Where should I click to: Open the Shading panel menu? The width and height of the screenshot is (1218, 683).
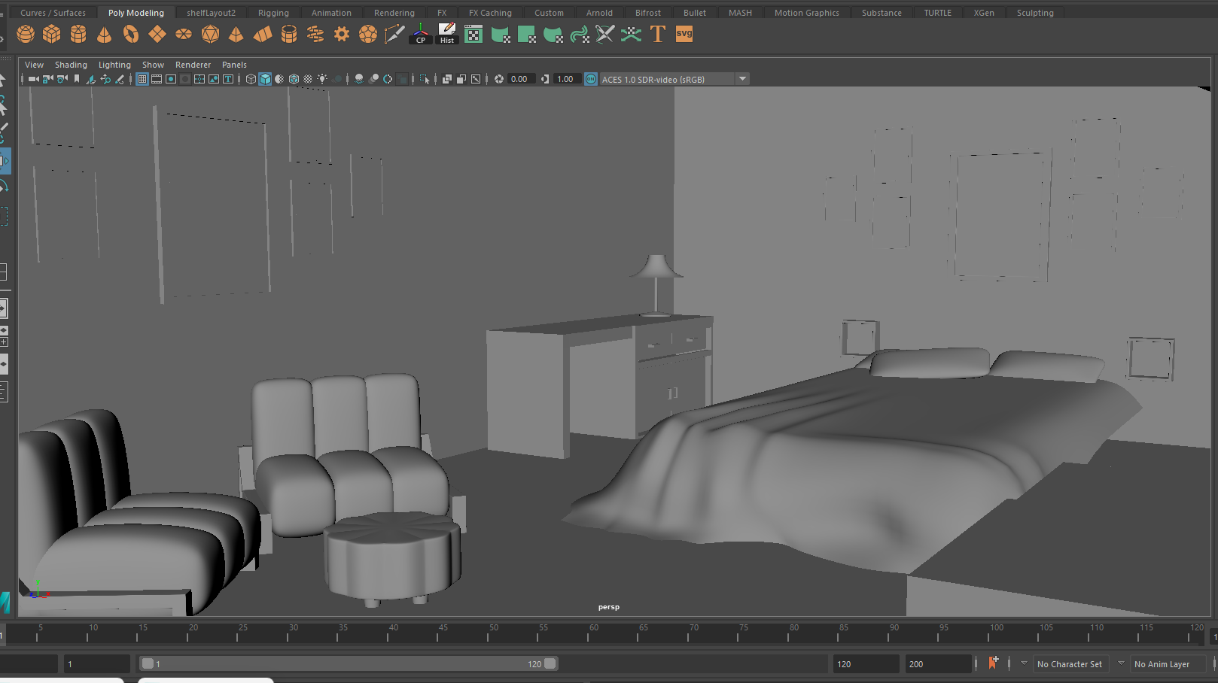pyautogui.click(x=71, y=65)
